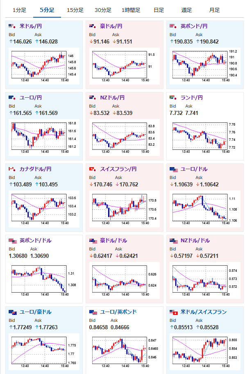The height and width of the screenshot is (374, 245).
Task: Choose the 1時間足 tab
Action: click(x=131, y=10)
